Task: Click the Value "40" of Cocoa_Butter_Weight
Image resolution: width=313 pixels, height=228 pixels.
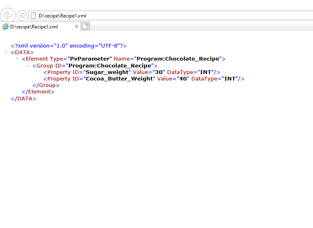Action: 183,79
